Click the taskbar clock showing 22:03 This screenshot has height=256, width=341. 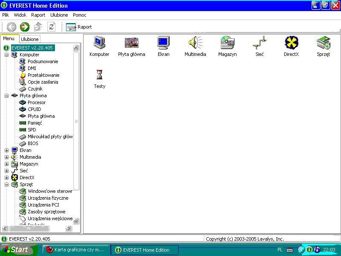(329, 250)
